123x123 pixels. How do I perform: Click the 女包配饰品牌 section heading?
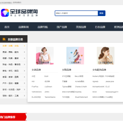[99, 70]
